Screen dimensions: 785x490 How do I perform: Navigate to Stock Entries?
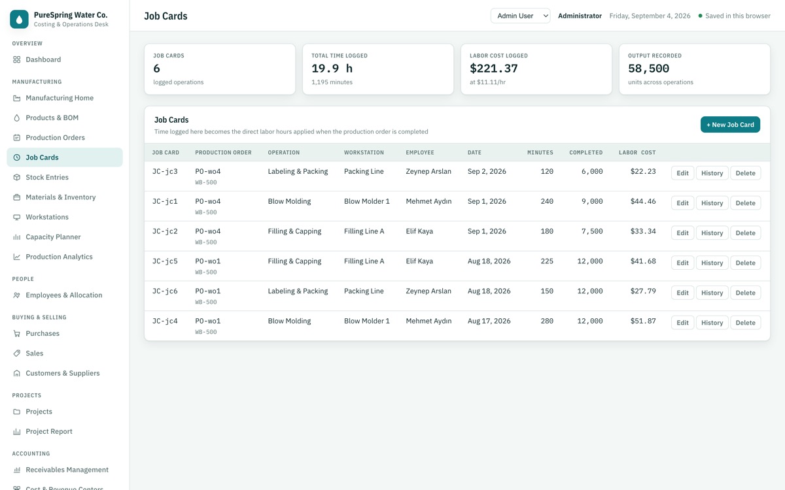click(65, 177)
